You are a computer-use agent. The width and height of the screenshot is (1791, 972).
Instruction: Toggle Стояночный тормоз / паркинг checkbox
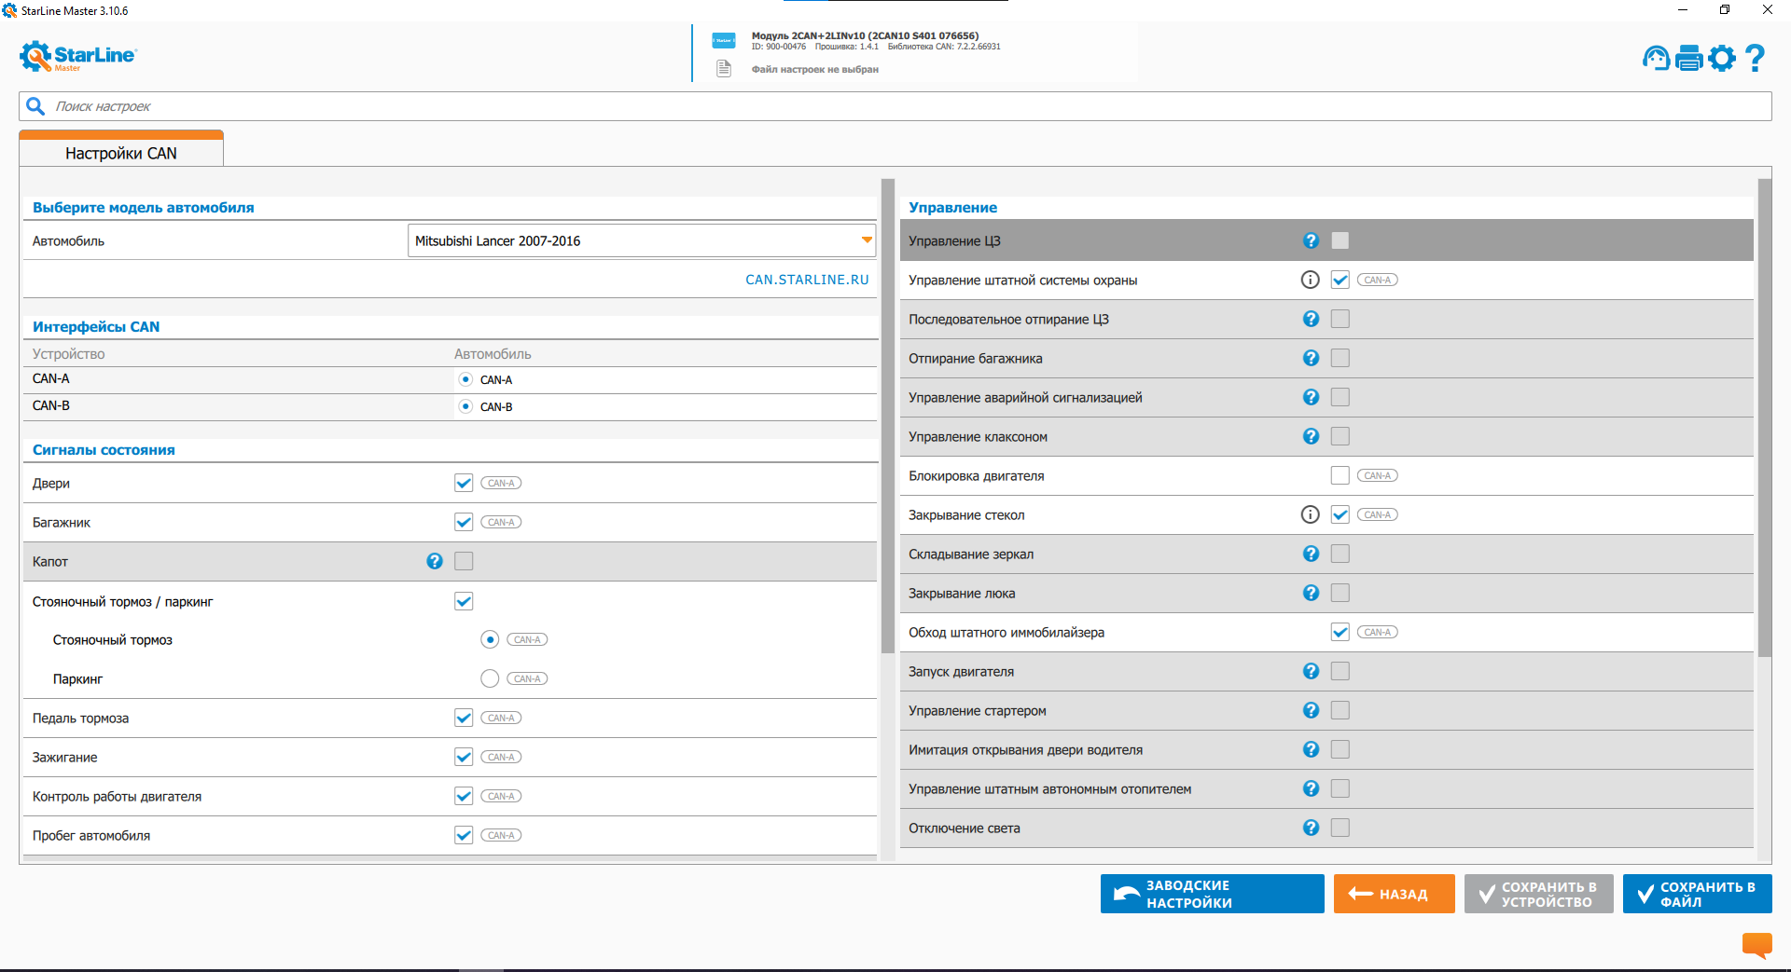[x=464, y=601]
